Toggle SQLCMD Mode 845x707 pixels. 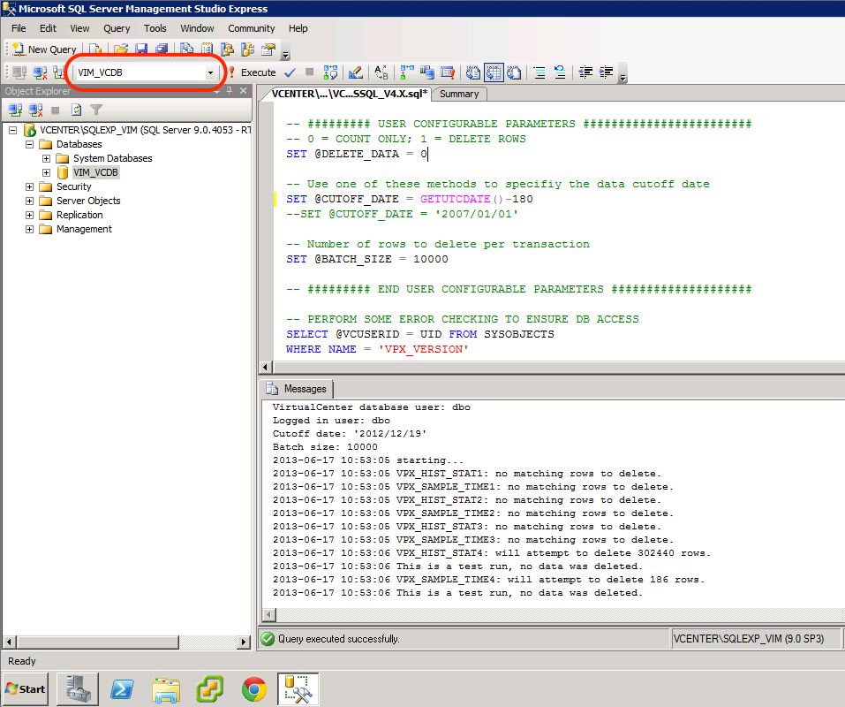tap(448, 72)
